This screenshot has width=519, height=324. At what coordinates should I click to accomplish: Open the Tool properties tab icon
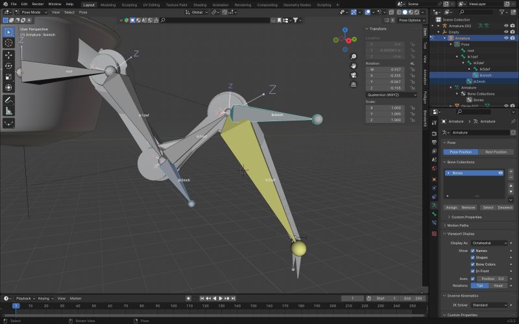(434, 122)
